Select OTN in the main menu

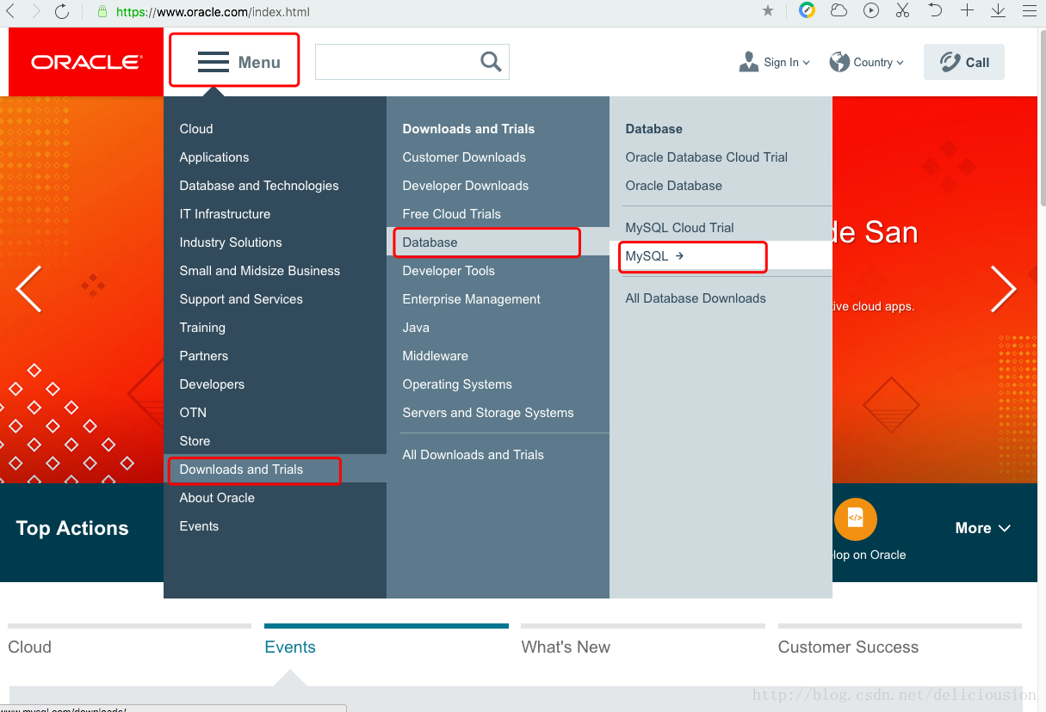pos(193,413)
